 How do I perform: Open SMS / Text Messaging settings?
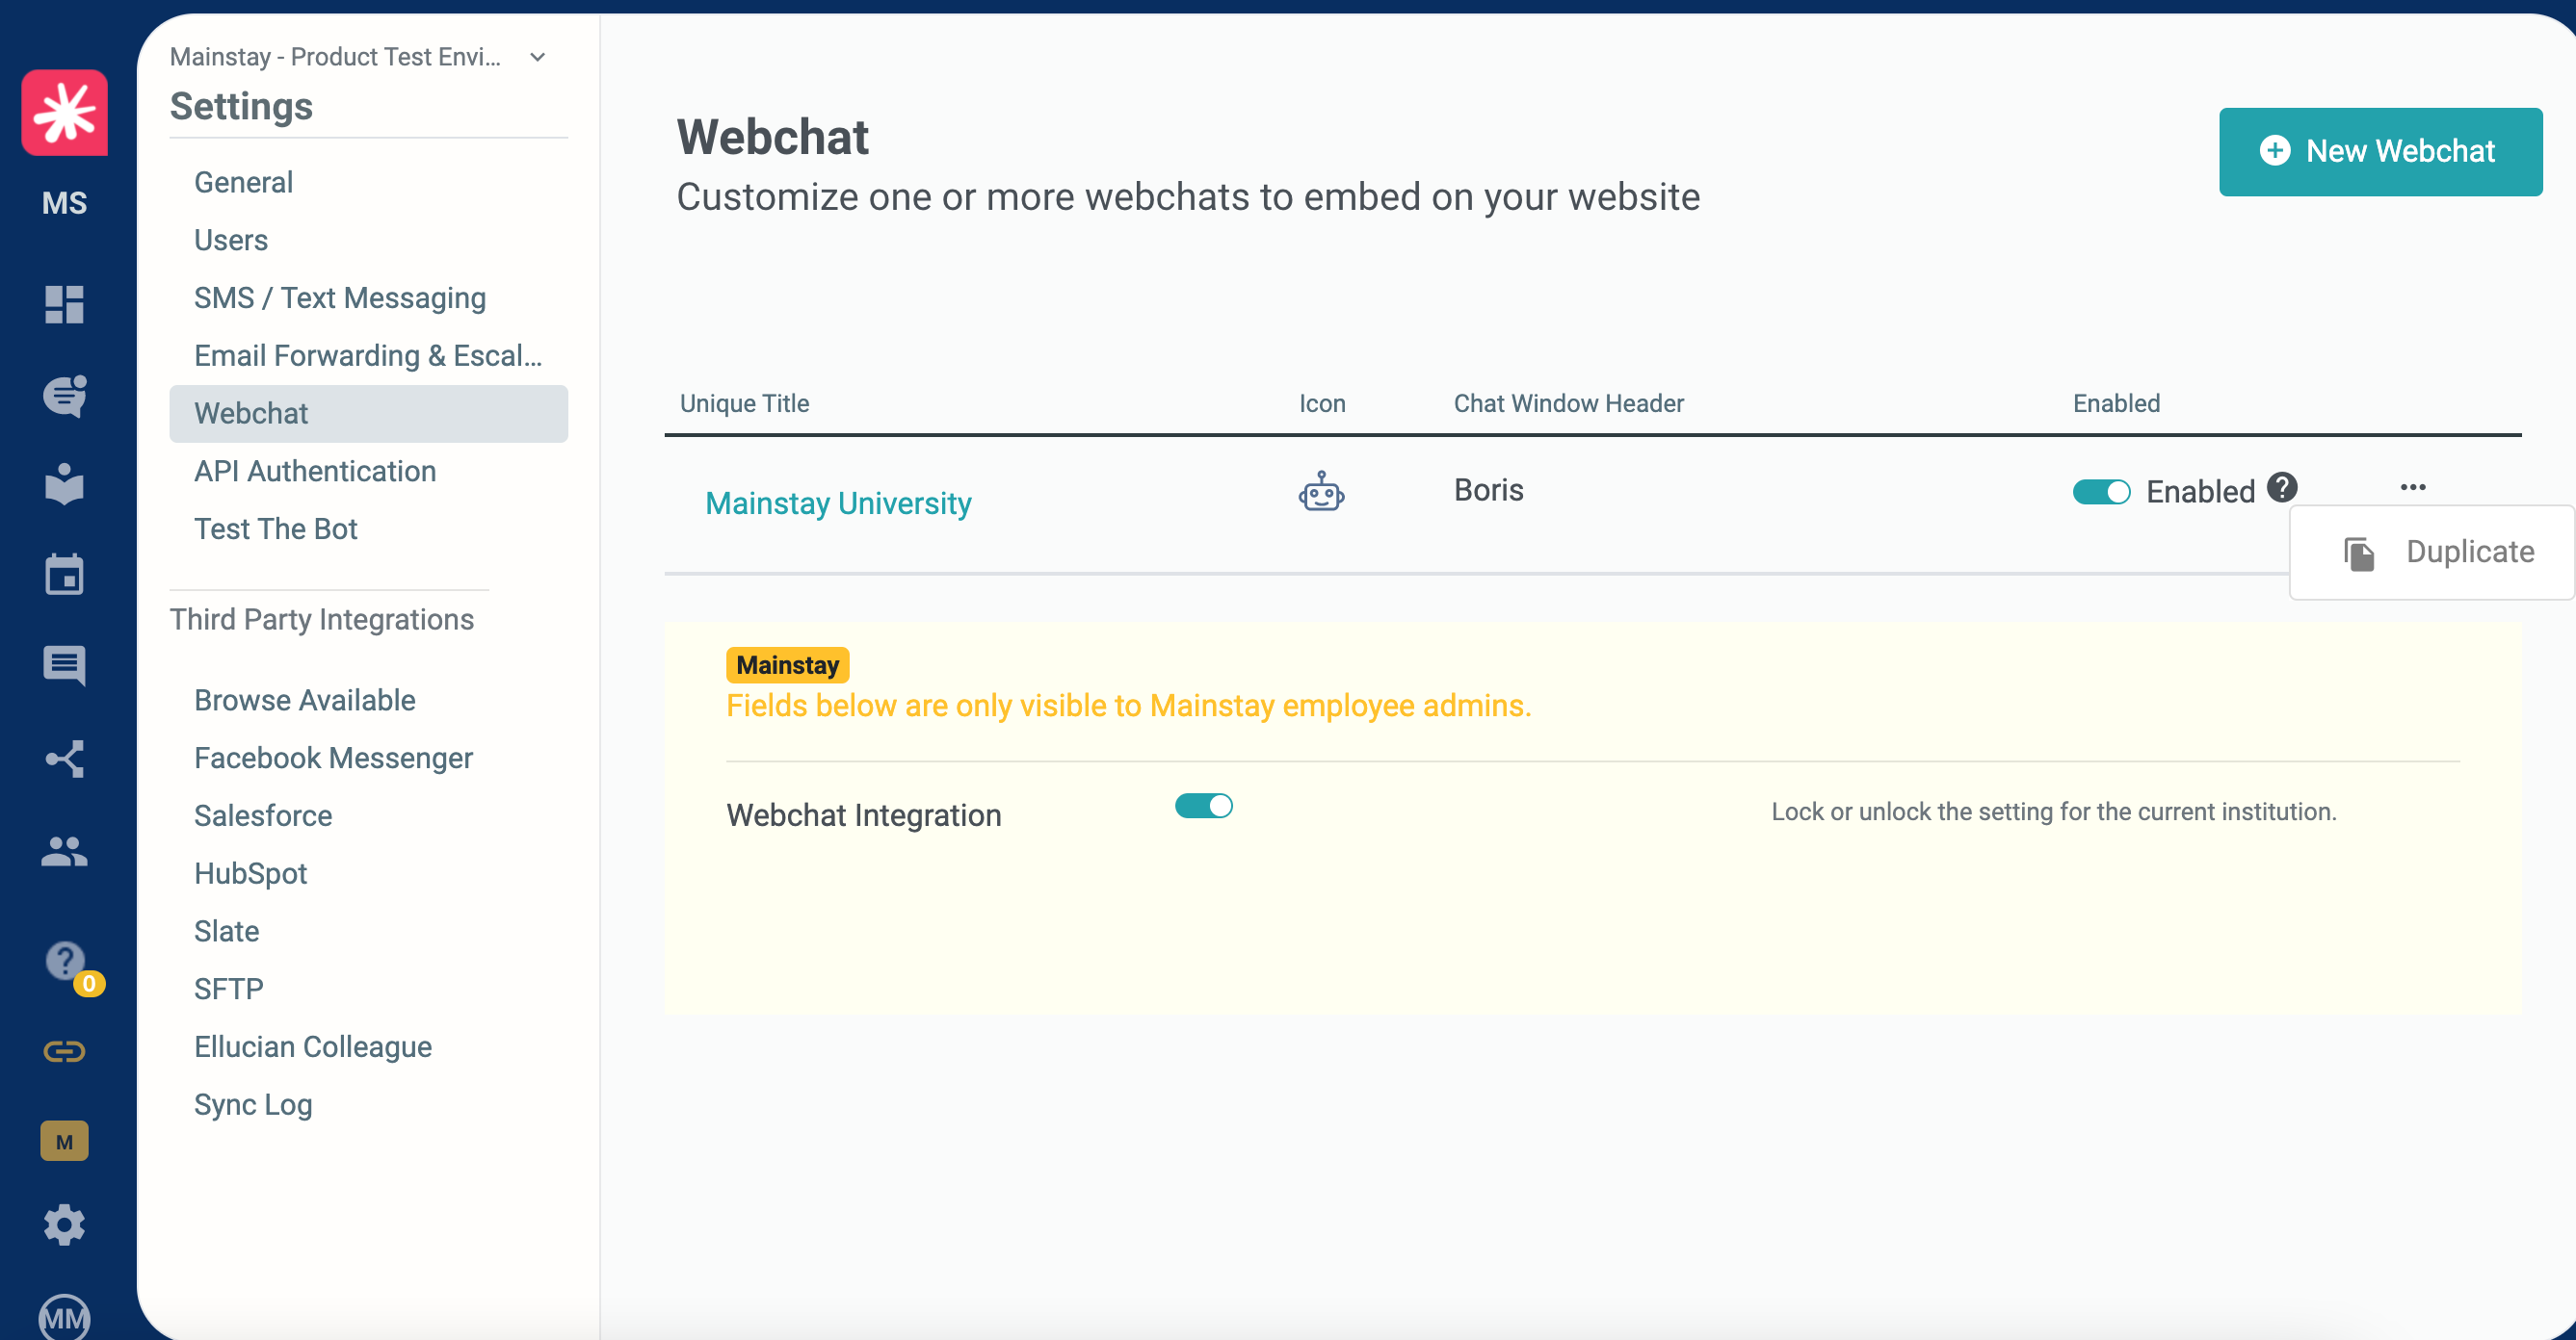click(x=340, y=297)
